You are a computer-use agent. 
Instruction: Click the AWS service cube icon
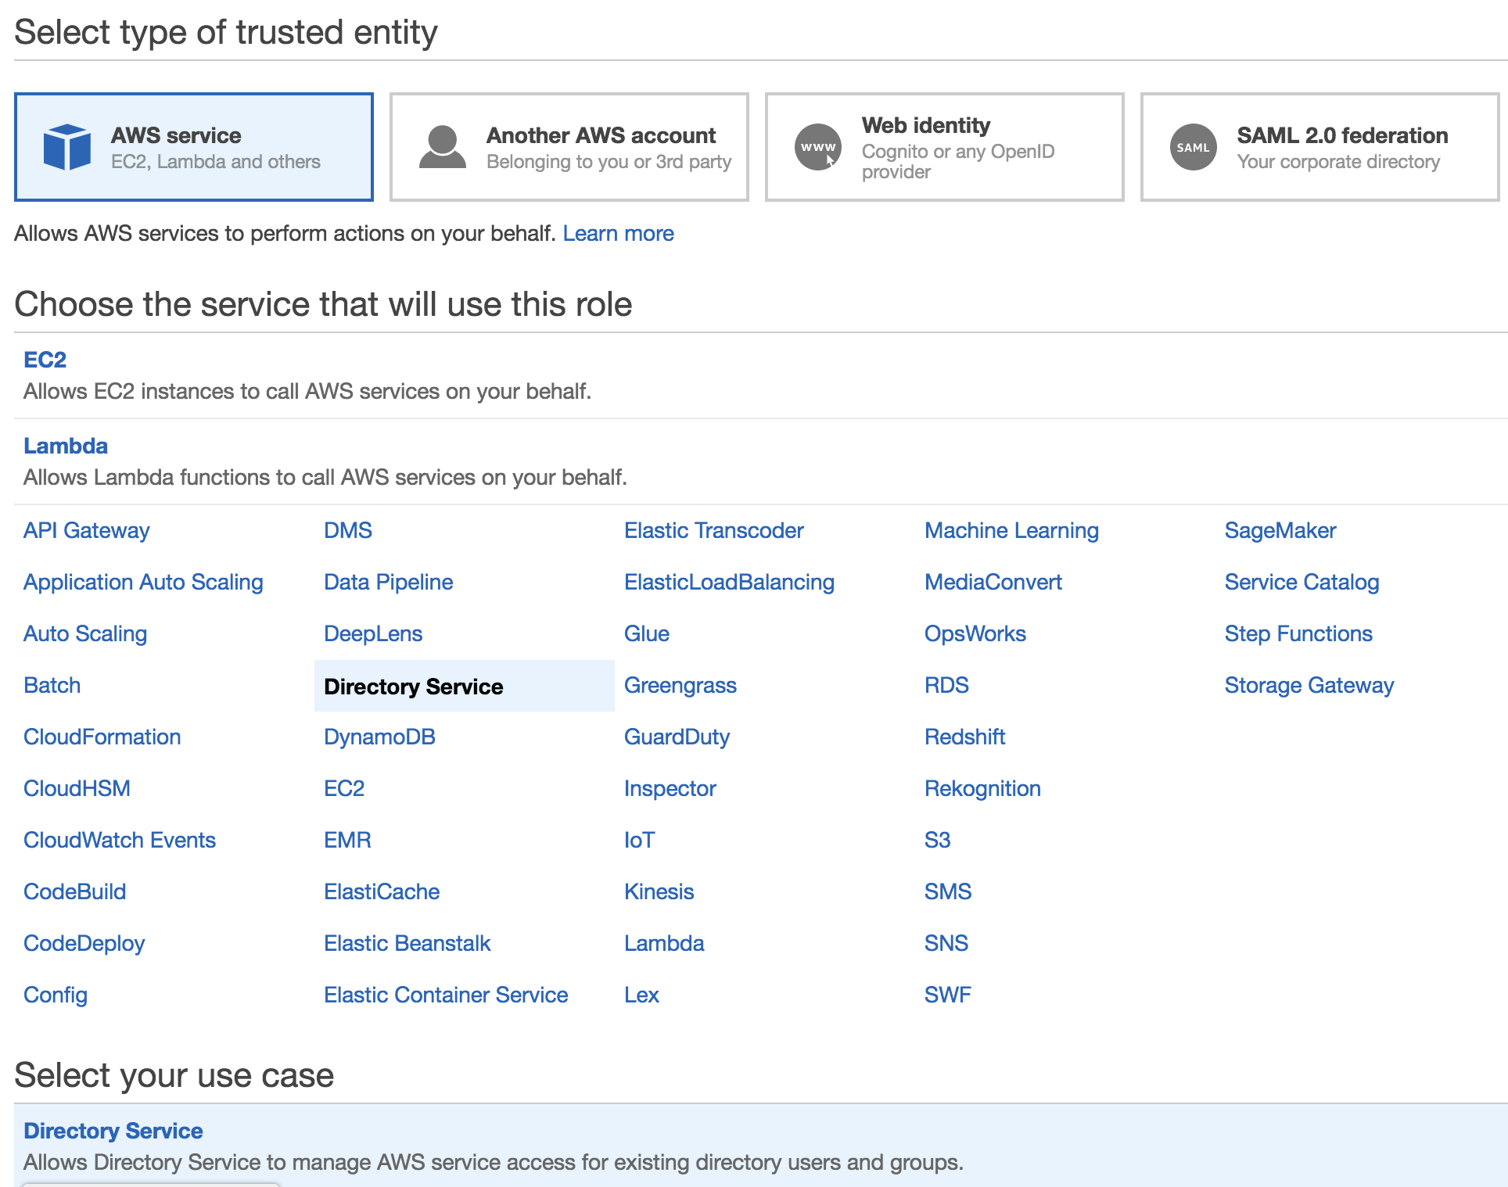point(67,147)
